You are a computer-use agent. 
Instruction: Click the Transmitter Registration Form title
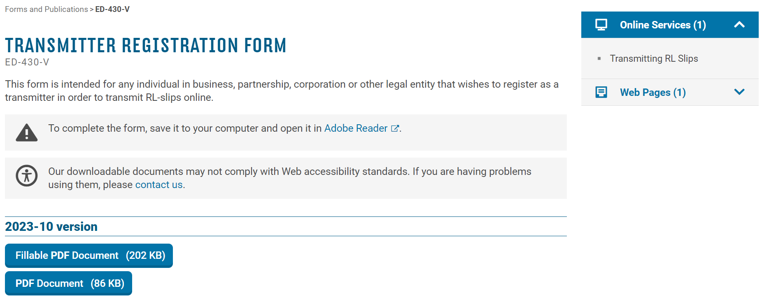(x=146, y=45)
